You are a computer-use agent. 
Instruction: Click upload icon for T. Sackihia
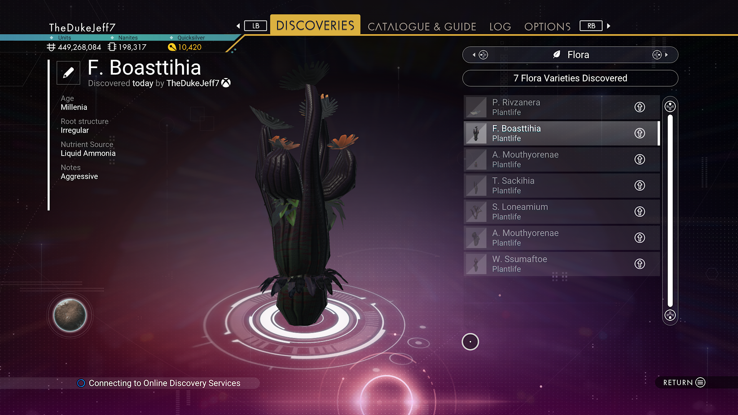[x=640, y=186]
